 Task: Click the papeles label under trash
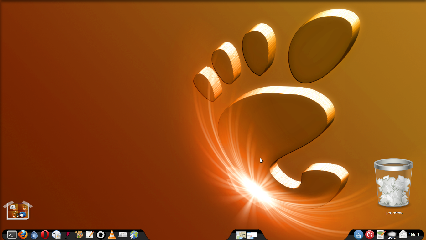pos(394,212)
